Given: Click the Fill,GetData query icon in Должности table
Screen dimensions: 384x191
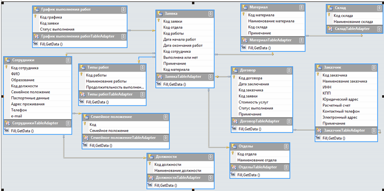Looking at the screenshot, I should pyautogui.click(x=150, y=185).
